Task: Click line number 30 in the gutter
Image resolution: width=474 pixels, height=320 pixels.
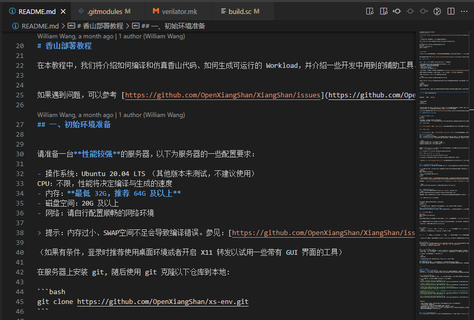Action: [20, 154]
